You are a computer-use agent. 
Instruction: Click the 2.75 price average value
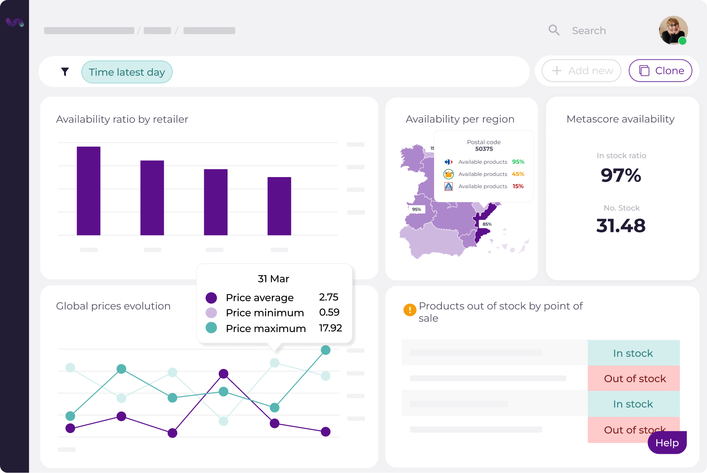(x=329, y=297)
